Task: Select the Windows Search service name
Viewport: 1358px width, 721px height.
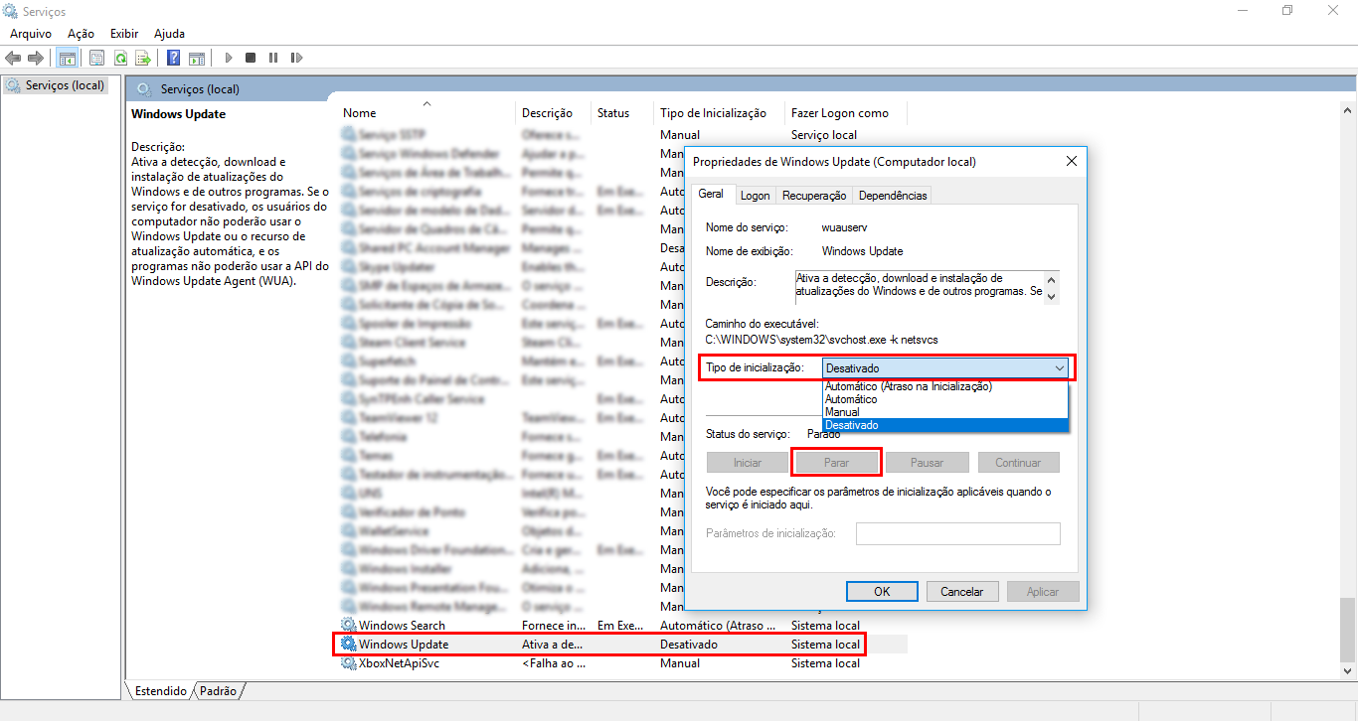Action: click(x=402, y=625)
